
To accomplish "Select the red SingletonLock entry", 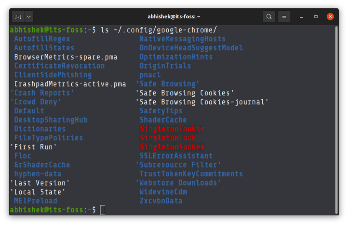I will click(x=167, y=138).
